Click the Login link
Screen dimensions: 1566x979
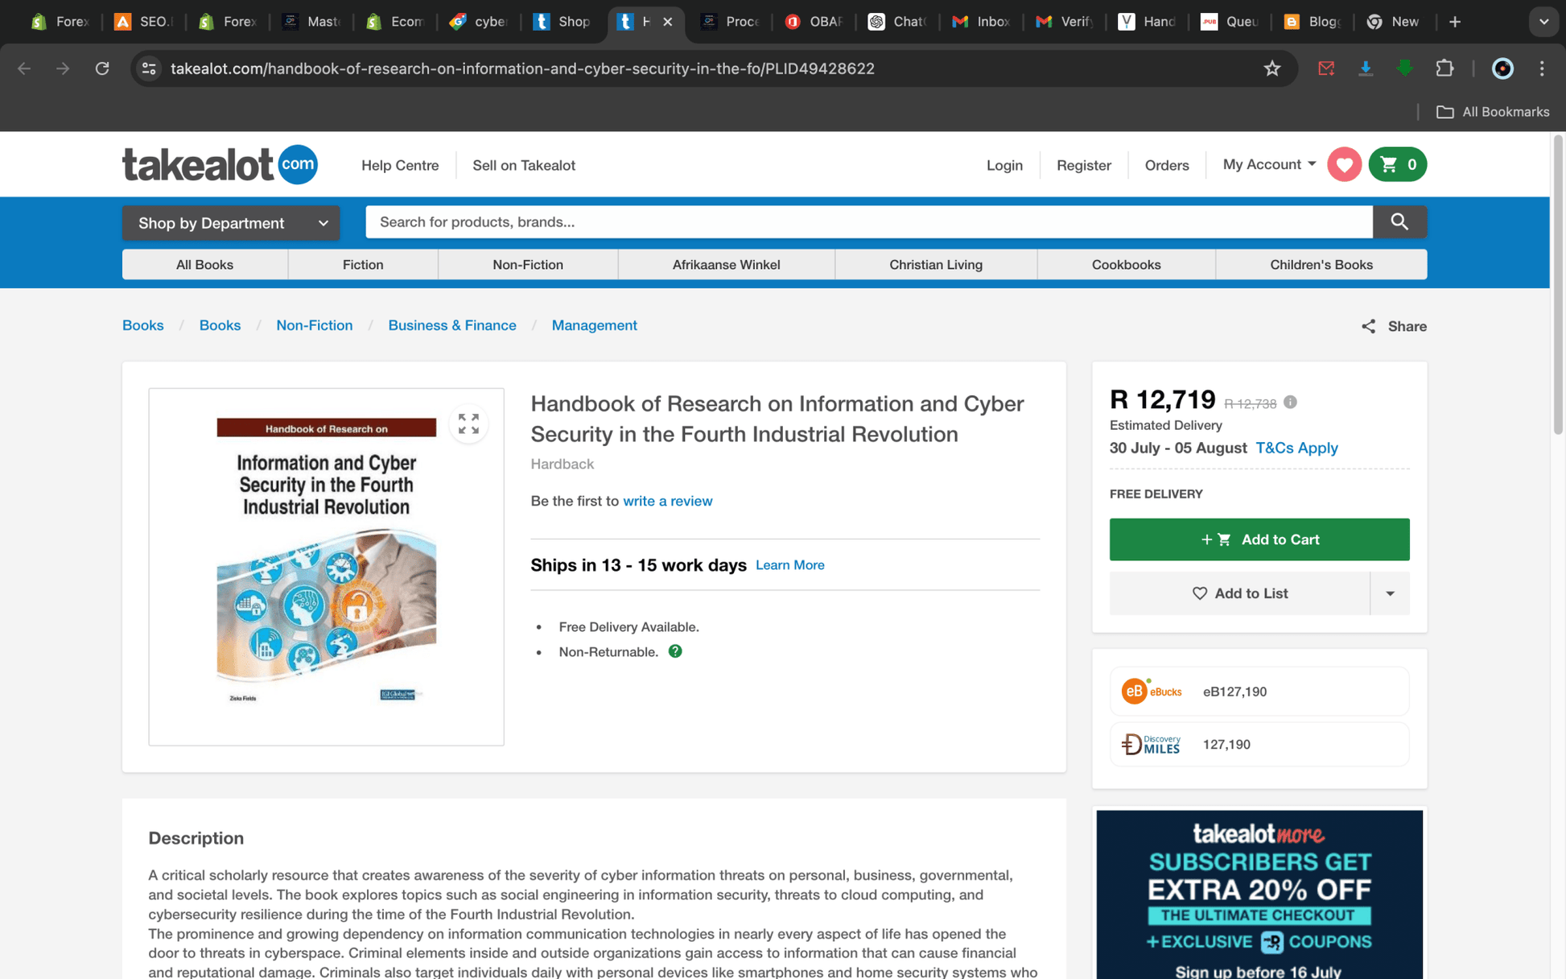point(1004,165)
